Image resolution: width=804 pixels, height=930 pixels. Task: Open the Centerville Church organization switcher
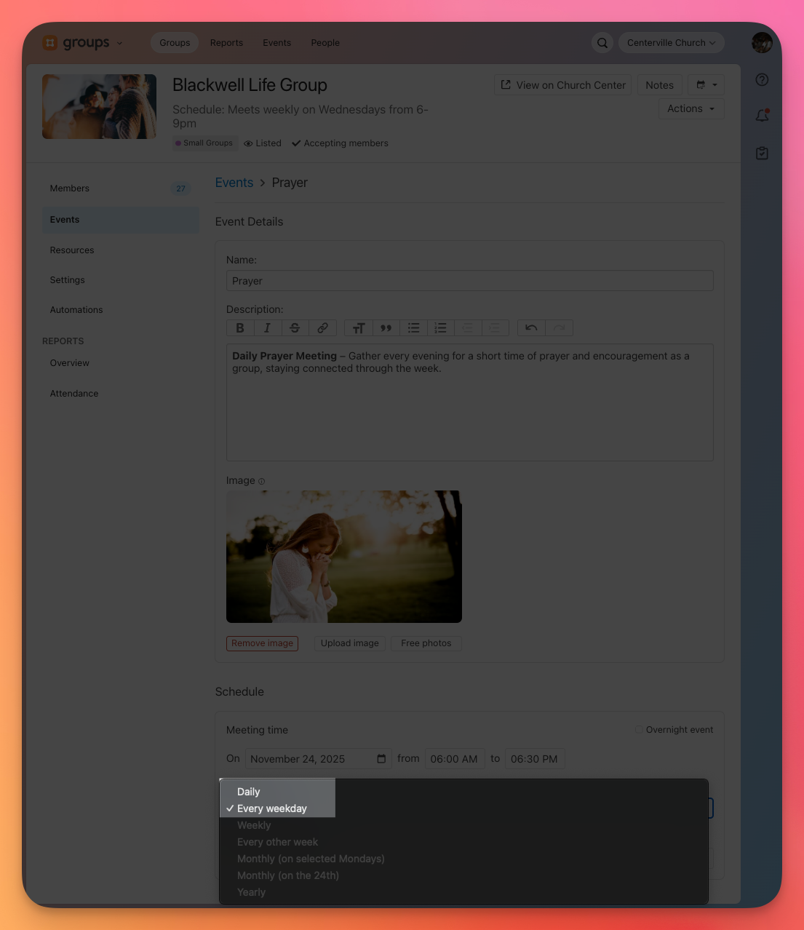tap(671, 43)
